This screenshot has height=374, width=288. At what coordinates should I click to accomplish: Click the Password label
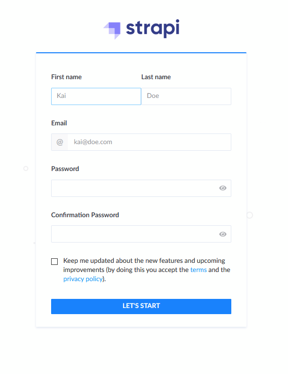click(x=65, y=169)
